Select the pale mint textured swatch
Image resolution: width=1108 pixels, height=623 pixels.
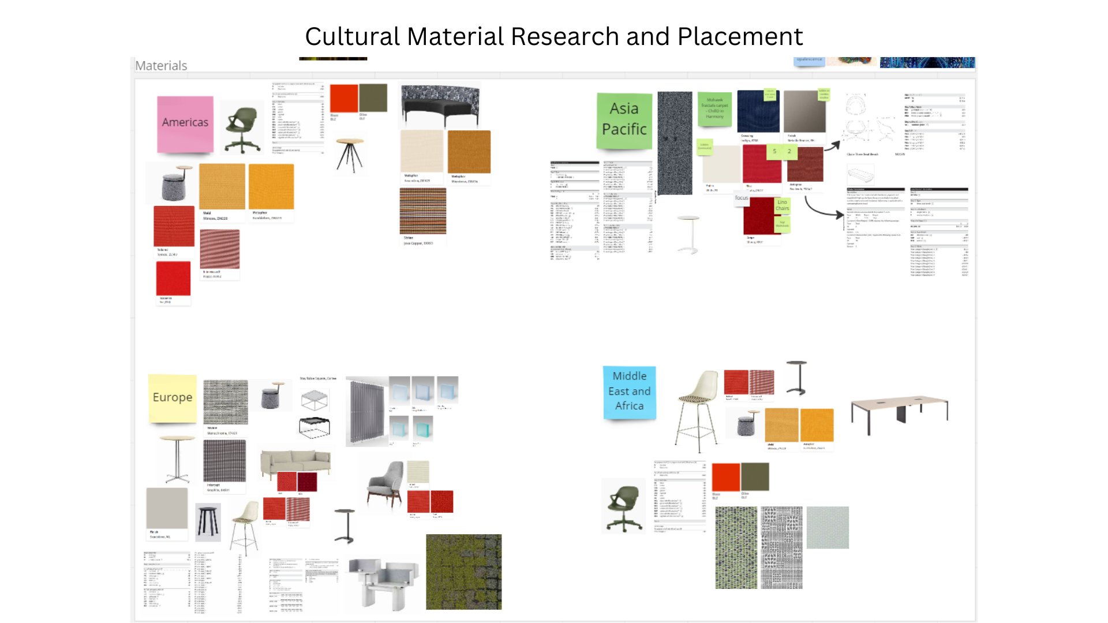pos(828,527)
